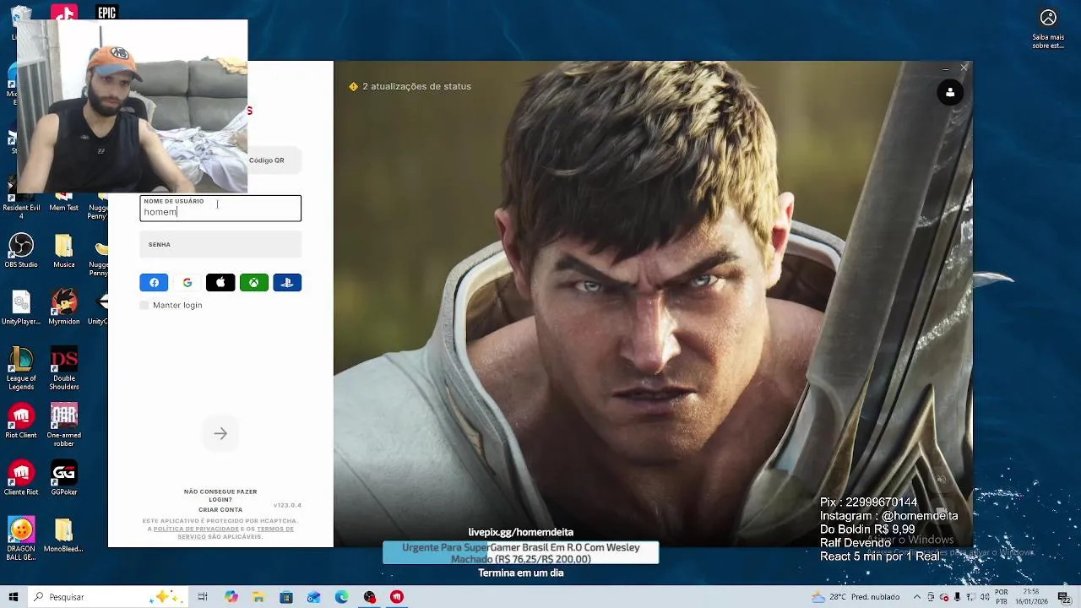Launch the Riot Client desktop shortcut

point(21,421)
